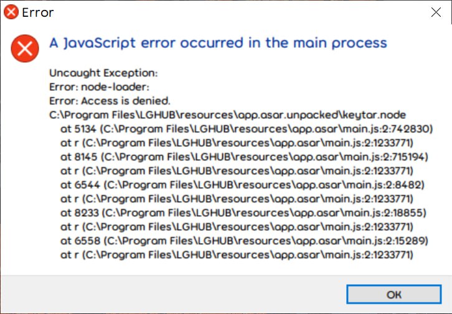
Task: Close the Error dialog with the X
Action: tap(436, 12)
